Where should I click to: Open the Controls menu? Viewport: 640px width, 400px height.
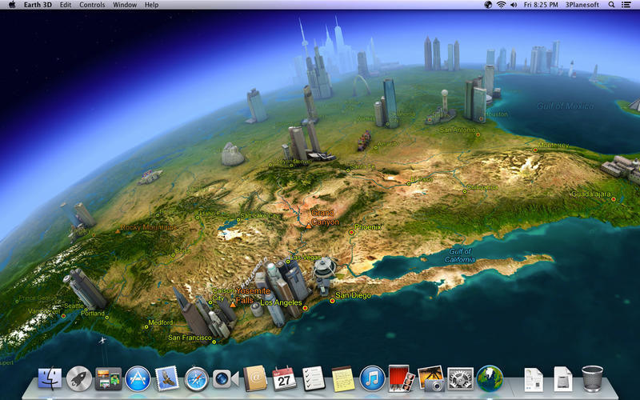tap(92, 5)
